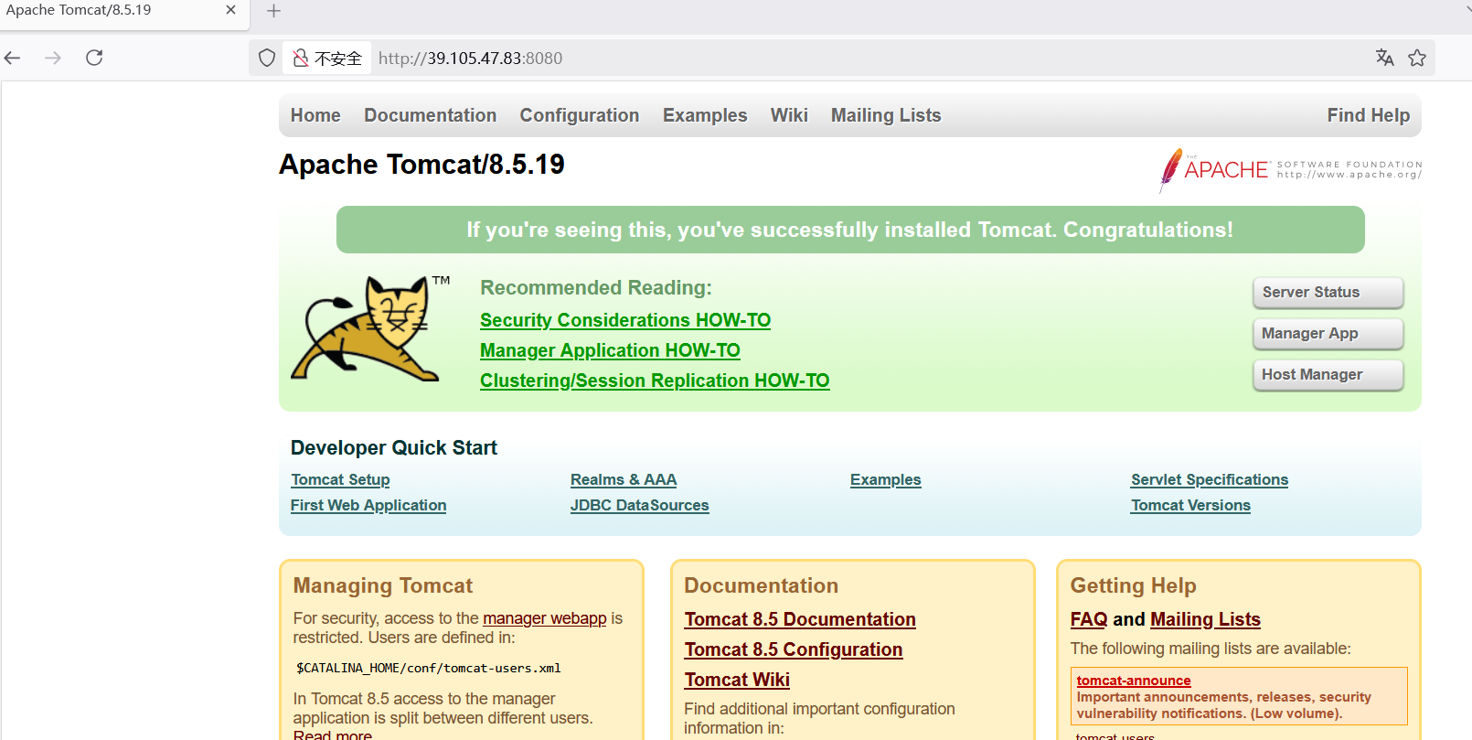Click the green congratulations banner text
This screenshot has width=1472, height=740.
coord(850,230)
